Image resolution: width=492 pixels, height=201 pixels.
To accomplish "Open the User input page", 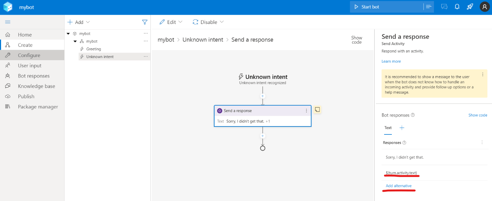I will [x=30, y=65].
